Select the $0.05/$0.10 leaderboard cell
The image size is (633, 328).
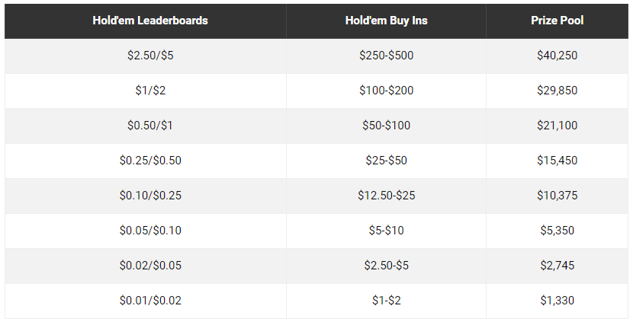(x=150, y=231)
